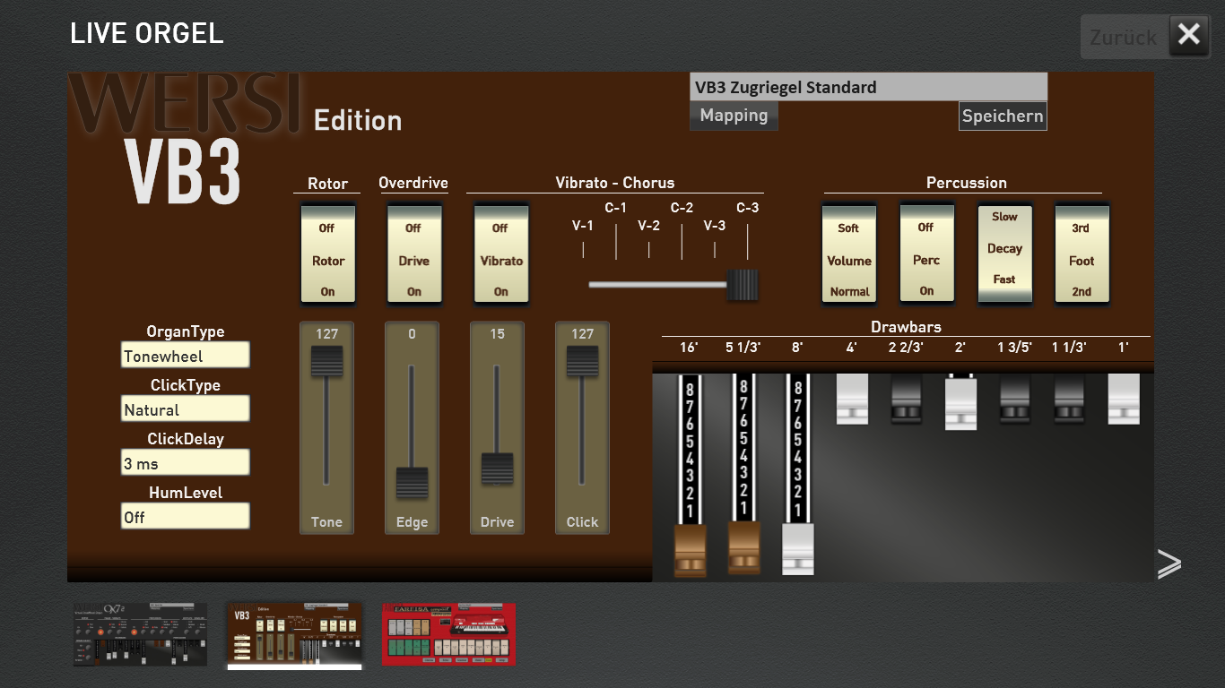Click the Tone fader value 127

tap(326, 334)
